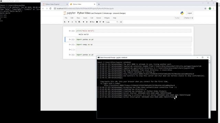
Task: Insert a cell below using the plus icon
Action: pyautogui.click(x=69, y=22)
